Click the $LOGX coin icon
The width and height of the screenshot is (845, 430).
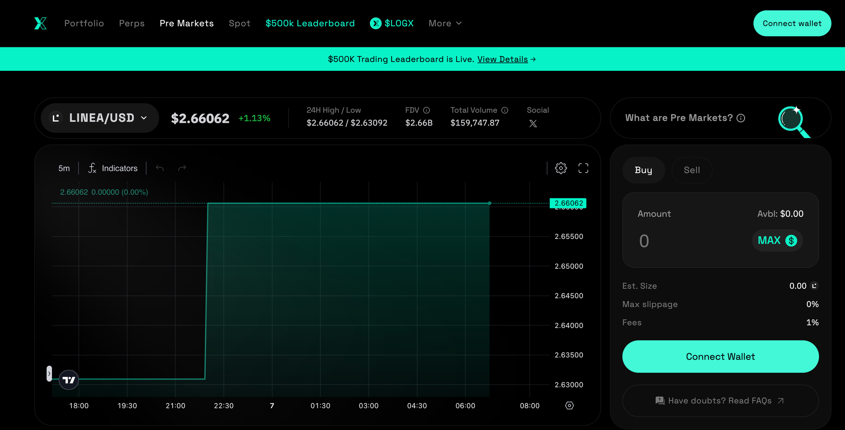[376, 23]
